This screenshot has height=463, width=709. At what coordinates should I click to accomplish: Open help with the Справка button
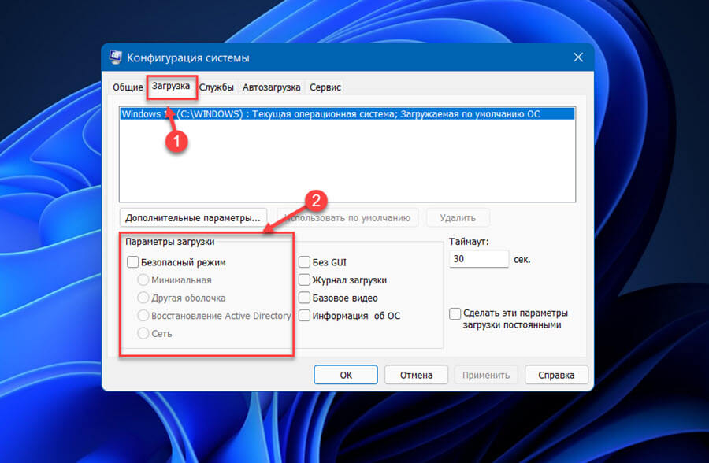pos(556,375)
